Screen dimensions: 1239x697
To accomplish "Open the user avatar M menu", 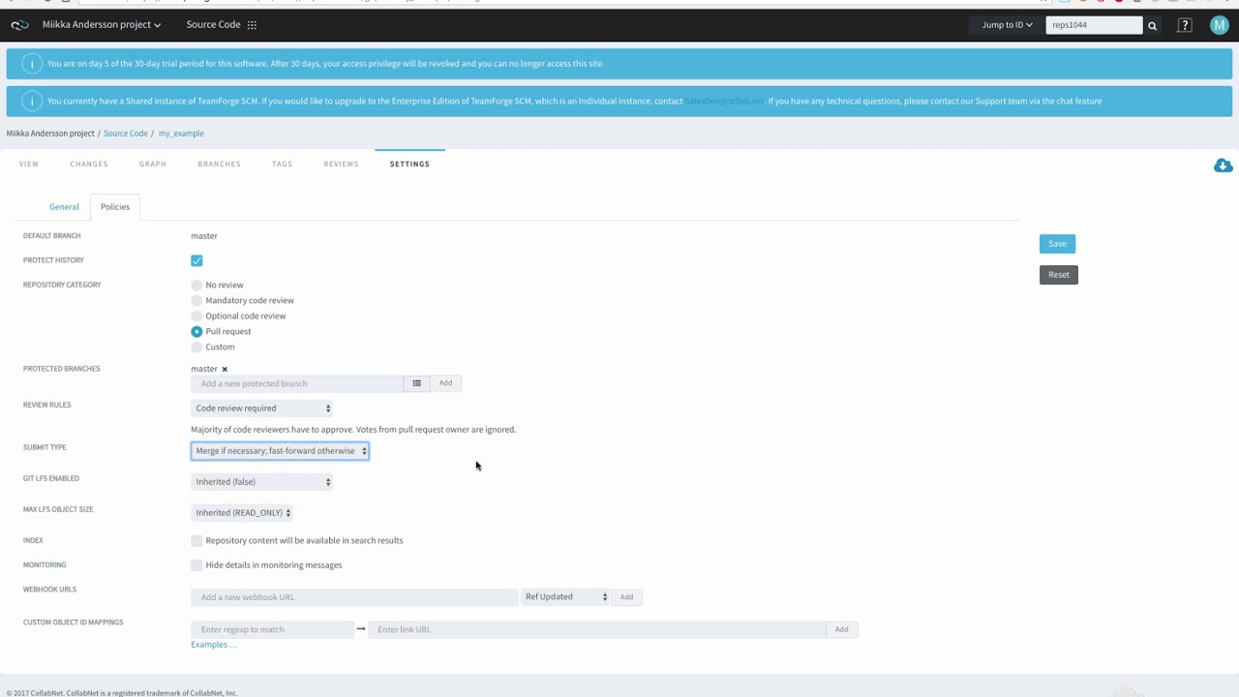I will pos(1220,25).
